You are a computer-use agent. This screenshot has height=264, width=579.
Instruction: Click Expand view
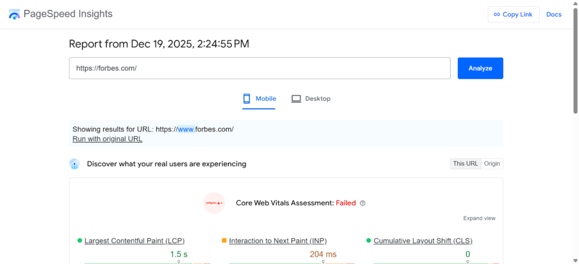pyautogui.click(x=479, y=218)
